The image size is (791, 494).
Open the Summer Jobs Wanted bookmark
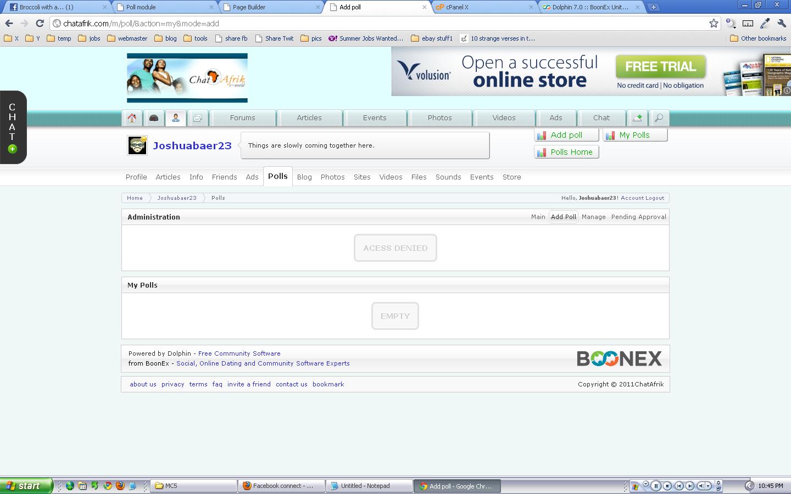coord(366,38)
